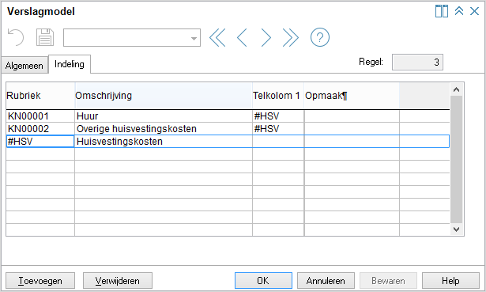
Task: Click the split-window panel icon in title bar
Action: click(x=442, y=11)
